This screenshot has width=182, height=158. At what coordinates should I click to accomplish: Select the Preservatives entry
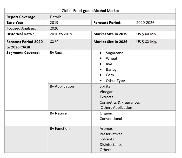(111, 134)
